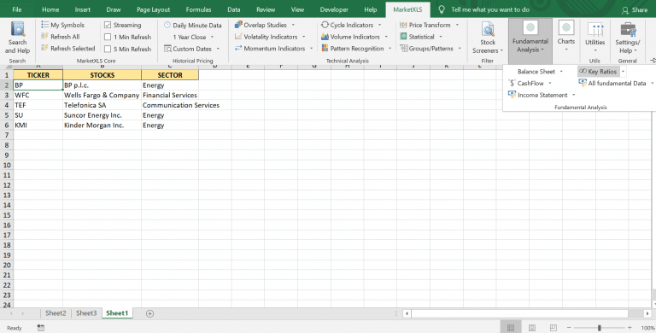Click All fundamental Data icon

coord(583,83)
